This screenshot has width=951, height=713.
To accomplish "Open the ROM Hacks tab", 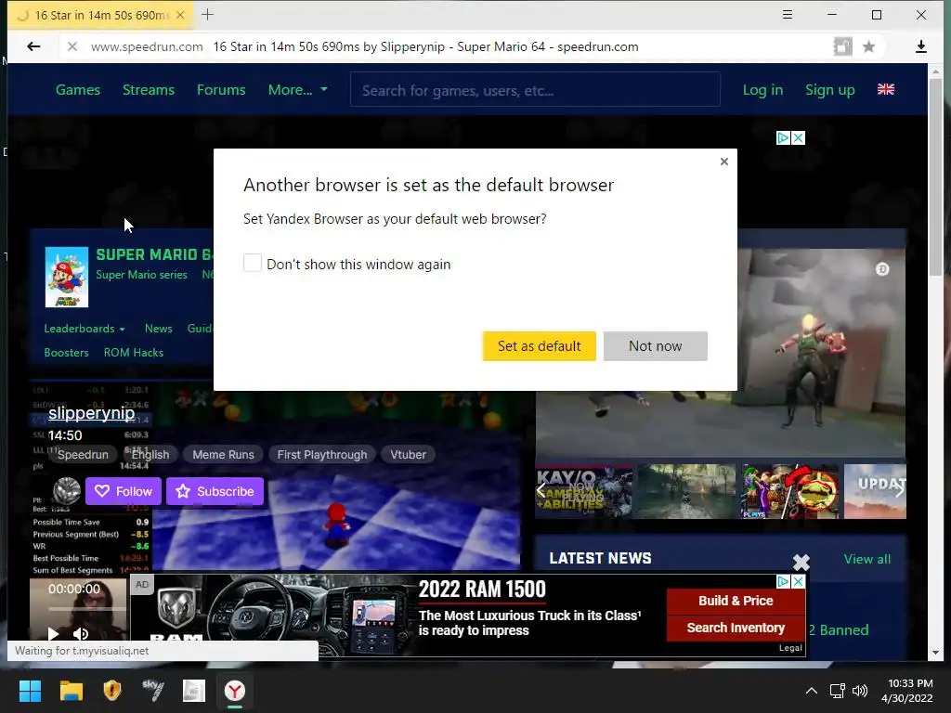I will click(x=134, y=353).
